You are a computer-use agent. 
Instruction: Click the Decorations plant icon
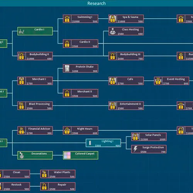click(22, 155)
